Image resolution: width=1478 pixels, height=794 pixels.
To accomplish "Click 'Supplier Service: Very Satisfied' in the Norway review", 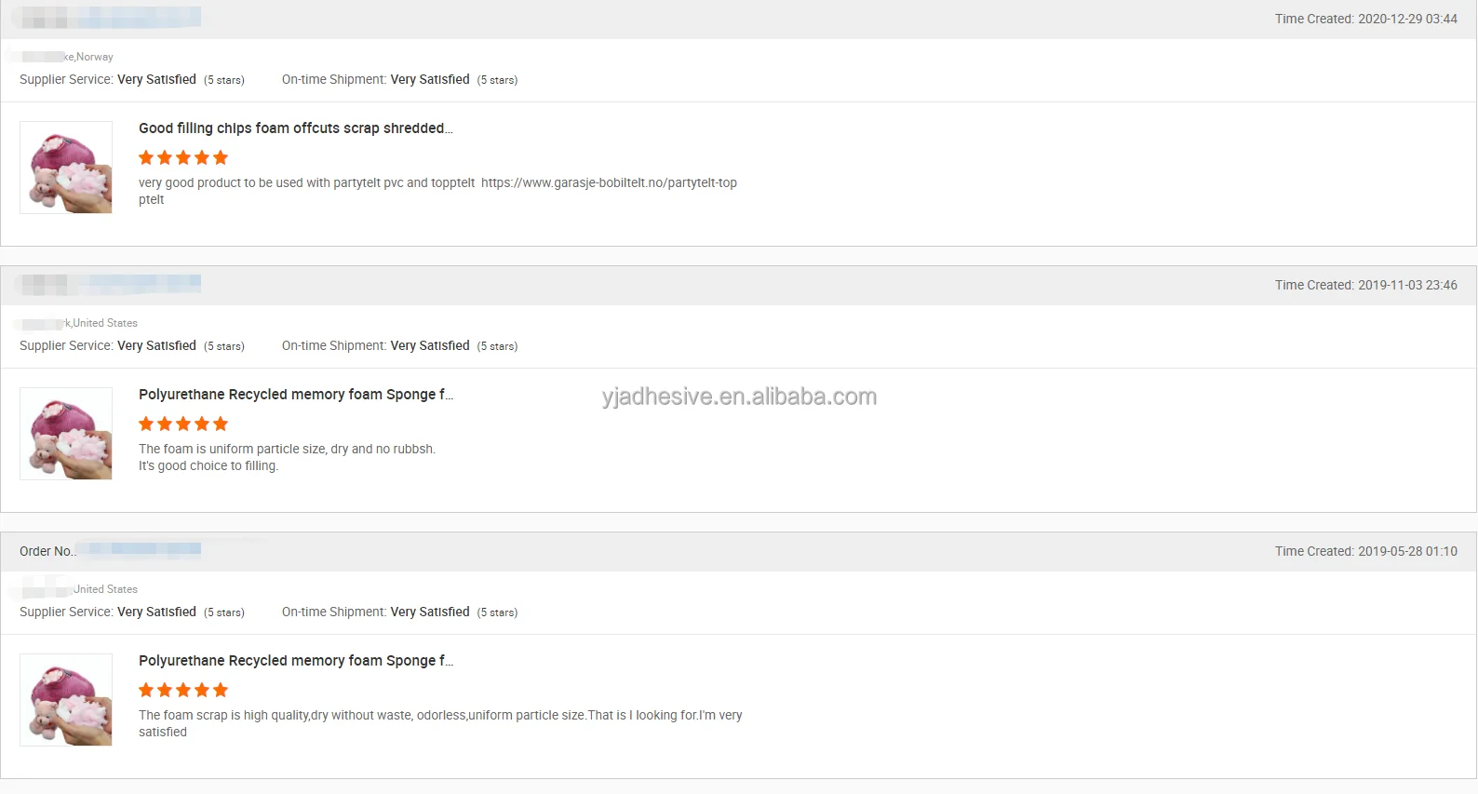I will click(x=108, y=80).
